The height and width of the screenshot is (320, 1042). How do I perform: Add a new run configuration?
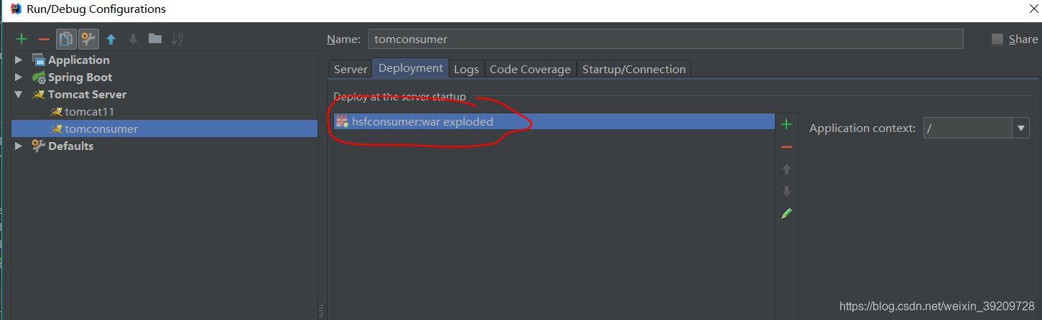[22, 39]
